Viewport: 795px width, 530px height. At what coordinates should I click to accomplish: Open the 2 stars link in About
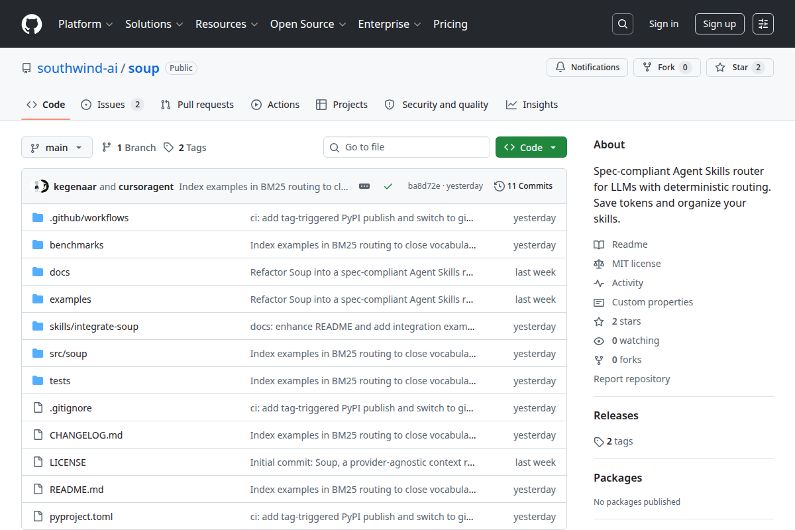626,321
